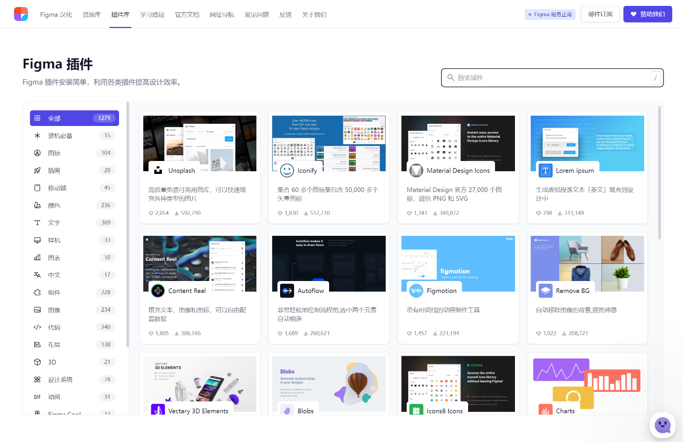This screenshot has width=683, height=442.
Task: Open 网址导航 in the top navigation
Action: 222,15
